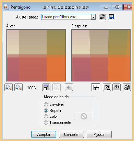Save preset with floppy disk icon
This screenshot has width=134, height=141.
[x=111, y=17]
